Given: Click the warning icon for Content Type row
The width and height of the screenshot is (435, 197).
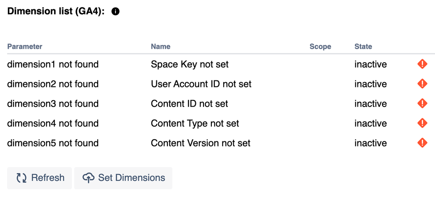Looking at the screenshot, I should point(422,124).
